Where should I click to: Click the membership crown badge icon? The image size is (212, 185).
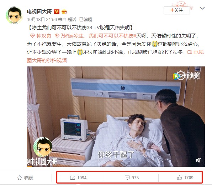pyautogui.click(x=64, y=12)
